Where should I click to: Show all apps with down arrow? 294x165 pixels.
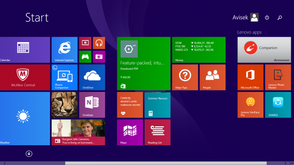[29, 154]
